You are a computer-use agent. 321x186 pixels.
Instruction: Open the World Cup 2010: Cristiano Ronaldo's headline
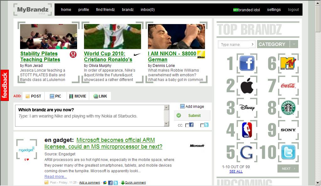108,57
